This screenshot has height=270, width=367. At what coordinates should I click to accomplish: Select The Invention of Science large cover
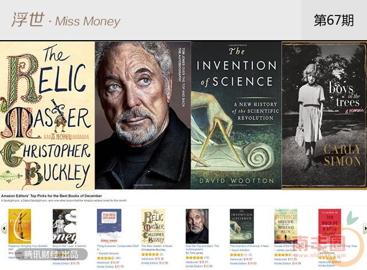pos(236,115)
